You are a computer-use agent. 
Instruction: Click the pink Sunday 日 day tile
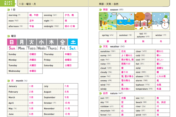tap(12, 42)
